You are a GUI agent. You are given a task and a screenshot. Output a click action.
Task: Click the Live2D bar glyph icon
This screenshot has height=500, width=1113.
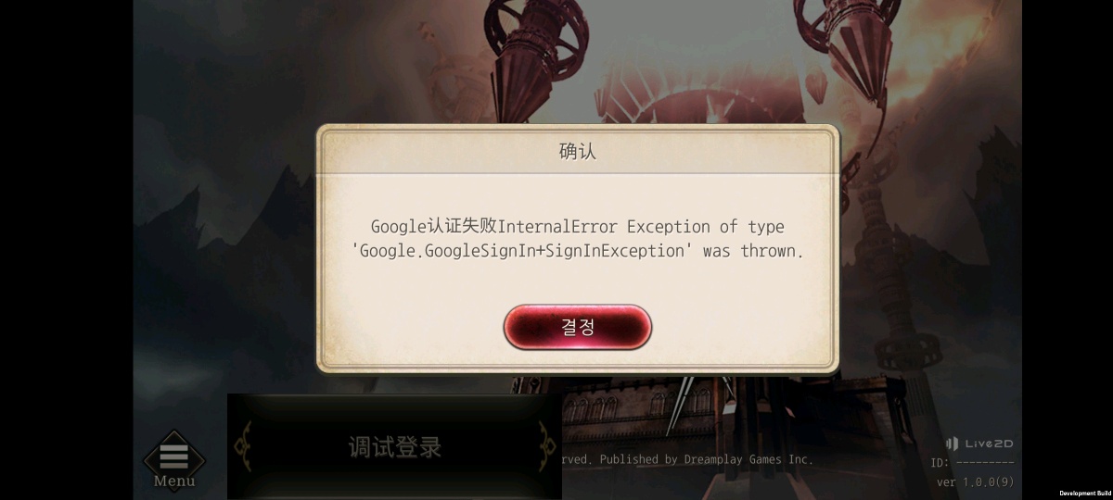(952, 444)
